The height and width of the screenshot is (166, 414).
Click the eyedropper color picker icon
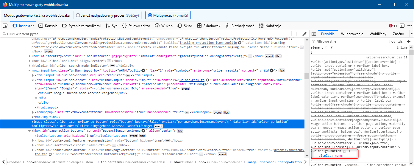click(x=304, y=34)
